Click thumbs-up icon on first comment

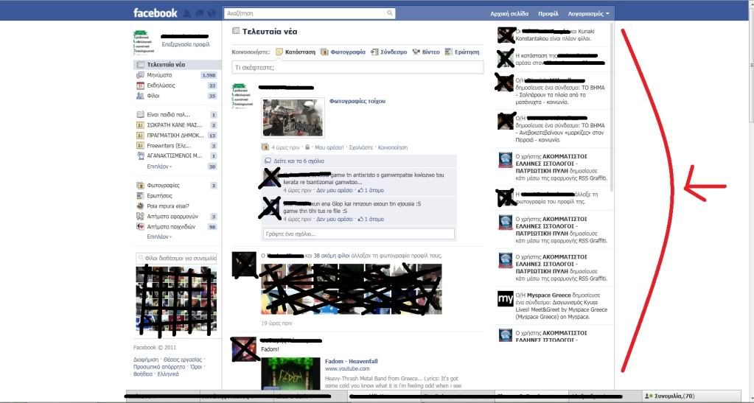coord(360,190)
